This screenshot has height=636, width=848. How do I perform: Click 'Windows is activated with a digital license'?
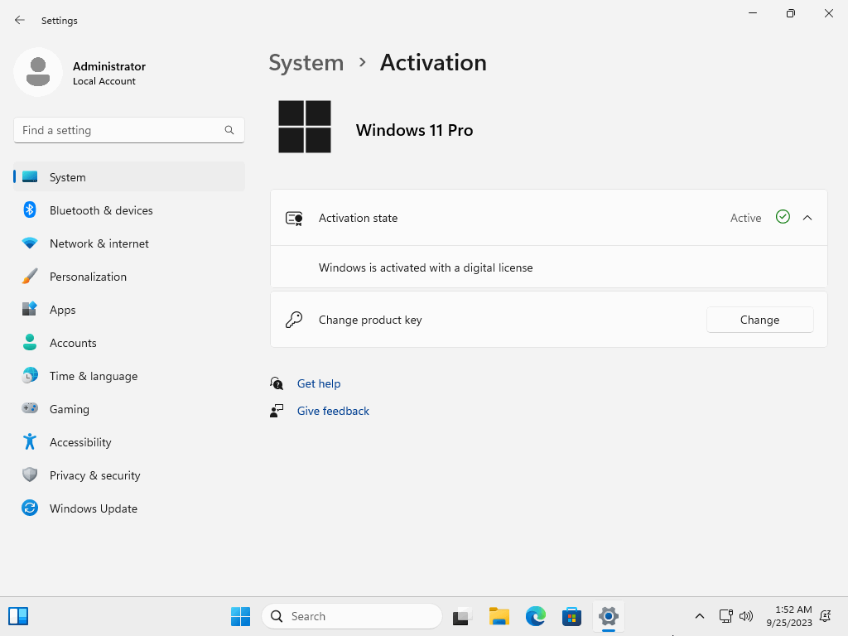pyautogui.click(x=426, y=267)
